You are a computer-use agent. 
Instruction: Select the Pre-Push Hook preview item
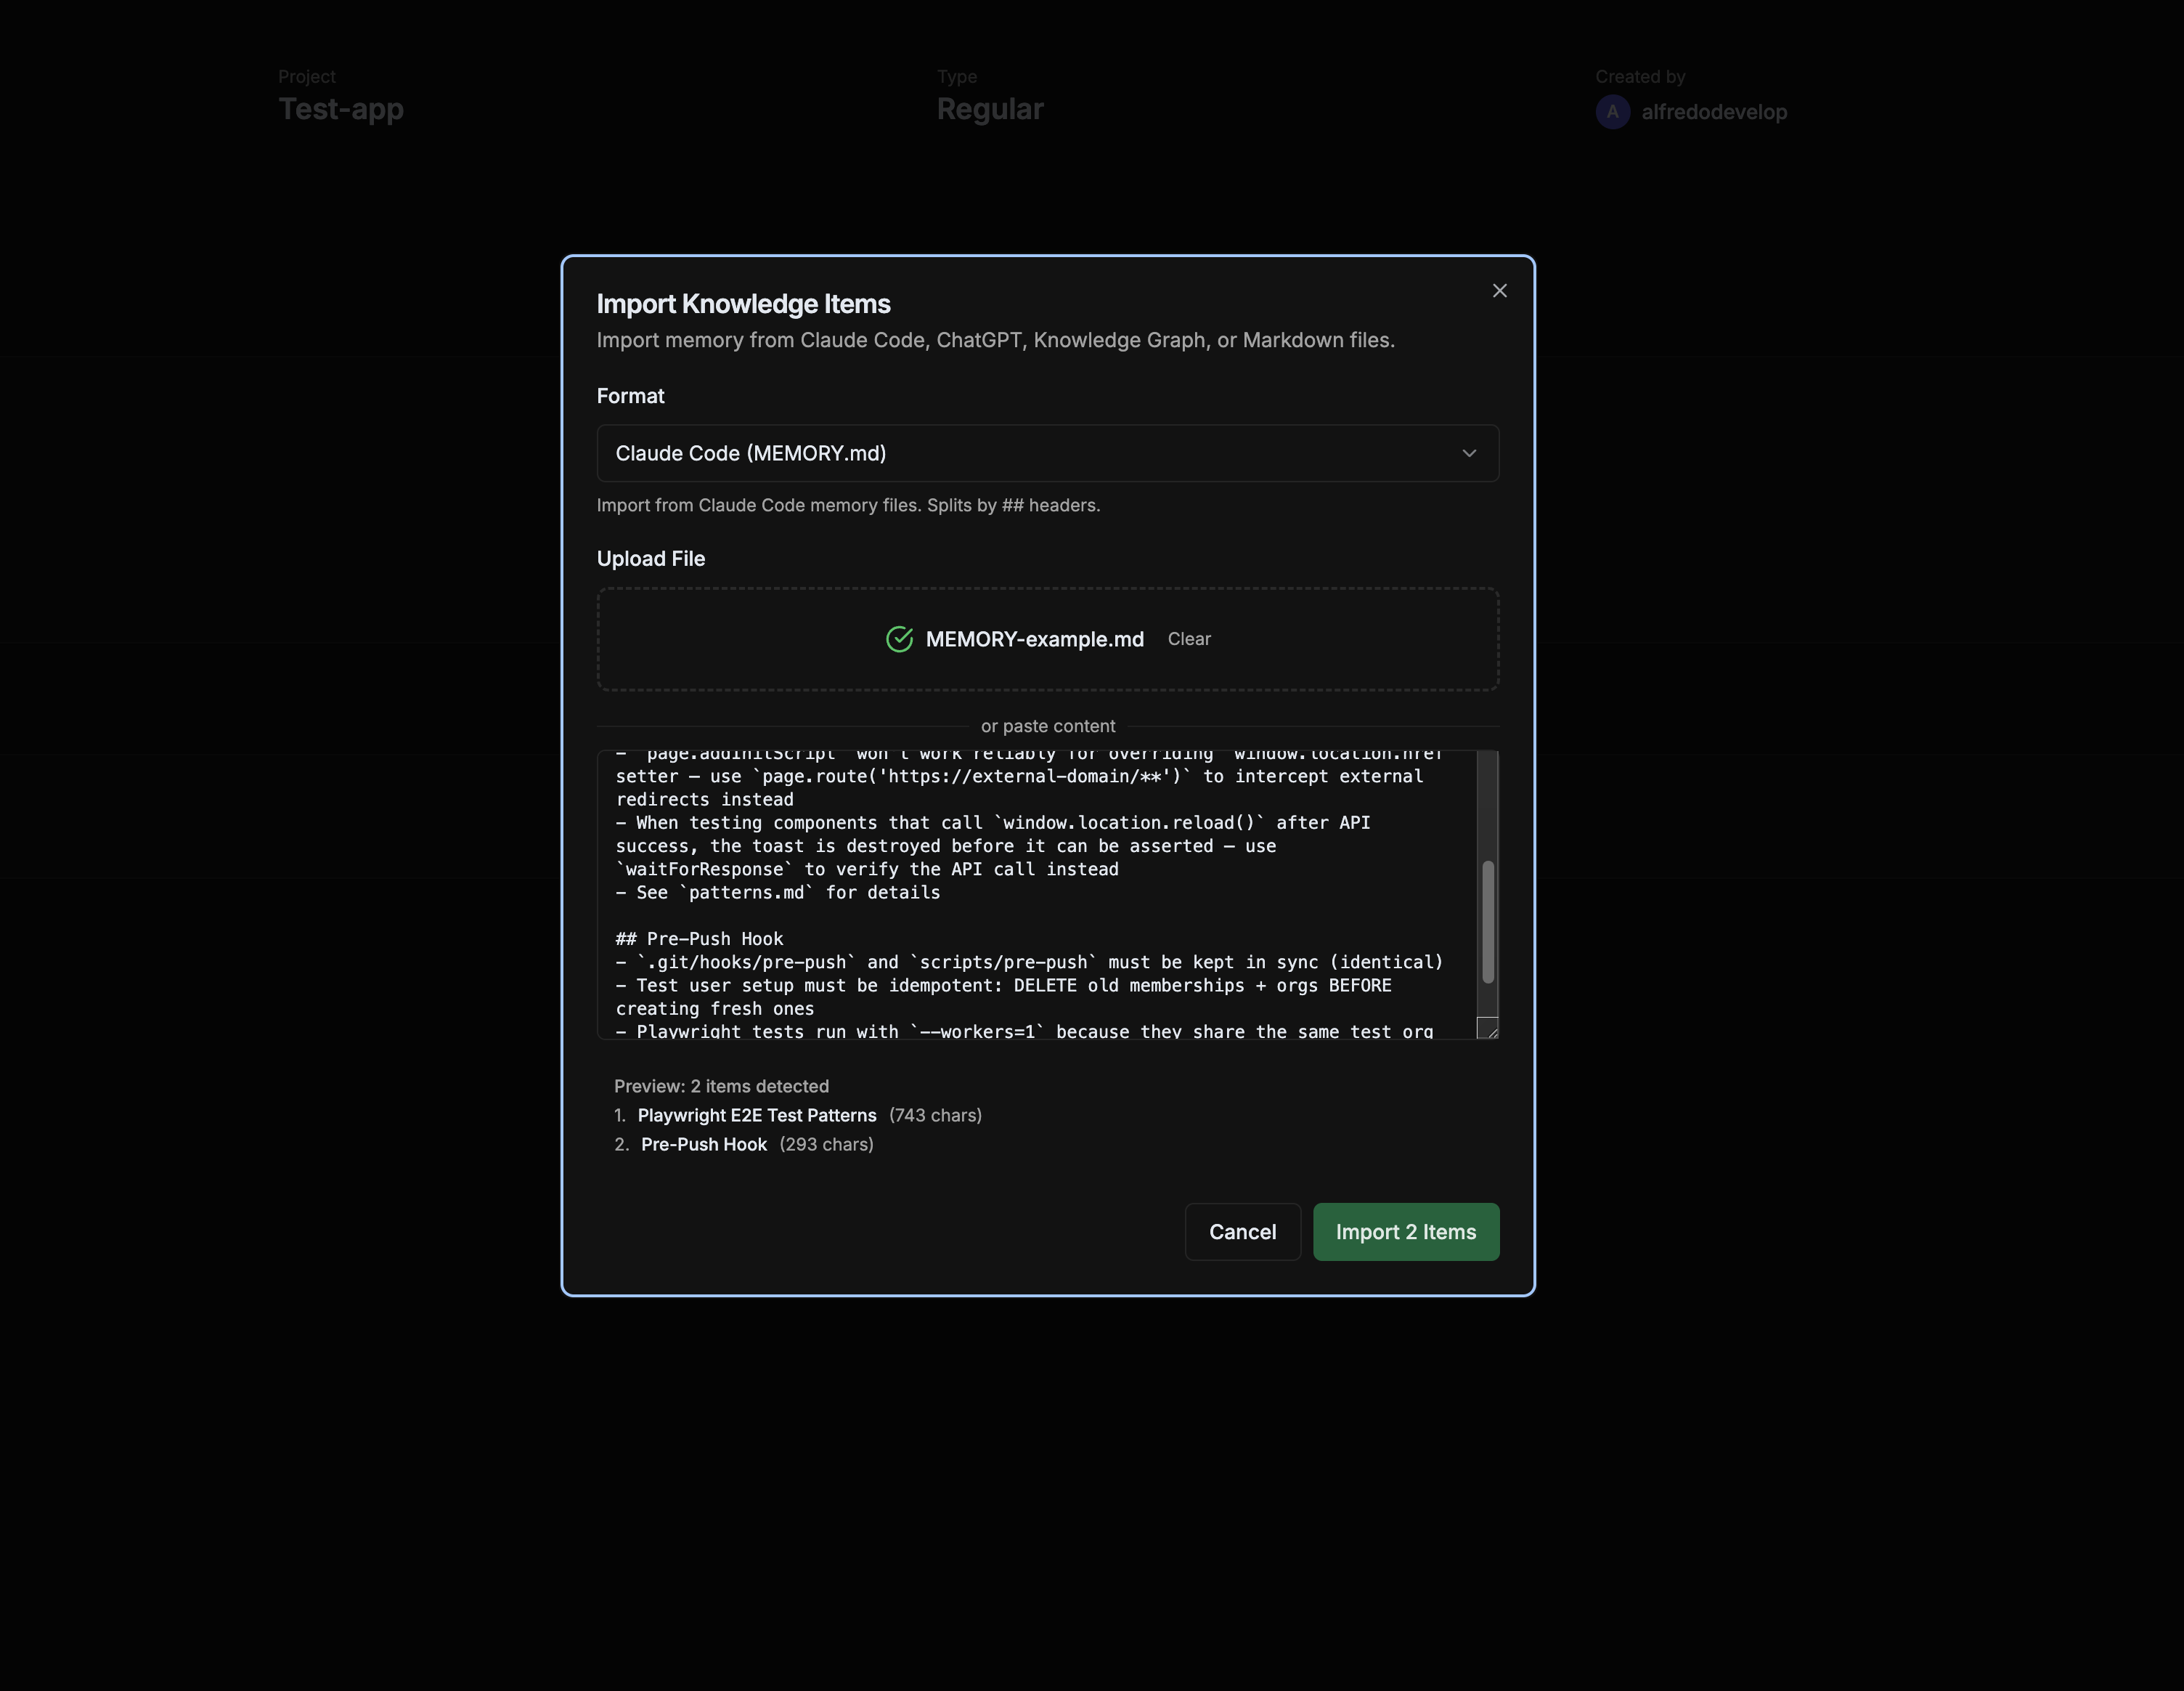pyautogui.click(x=705, y=1143)
